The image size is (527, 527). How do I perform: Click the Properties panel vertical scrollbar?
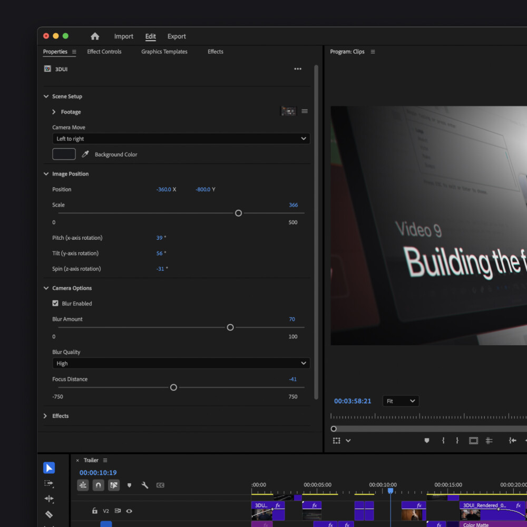click(x=316, y=232)
